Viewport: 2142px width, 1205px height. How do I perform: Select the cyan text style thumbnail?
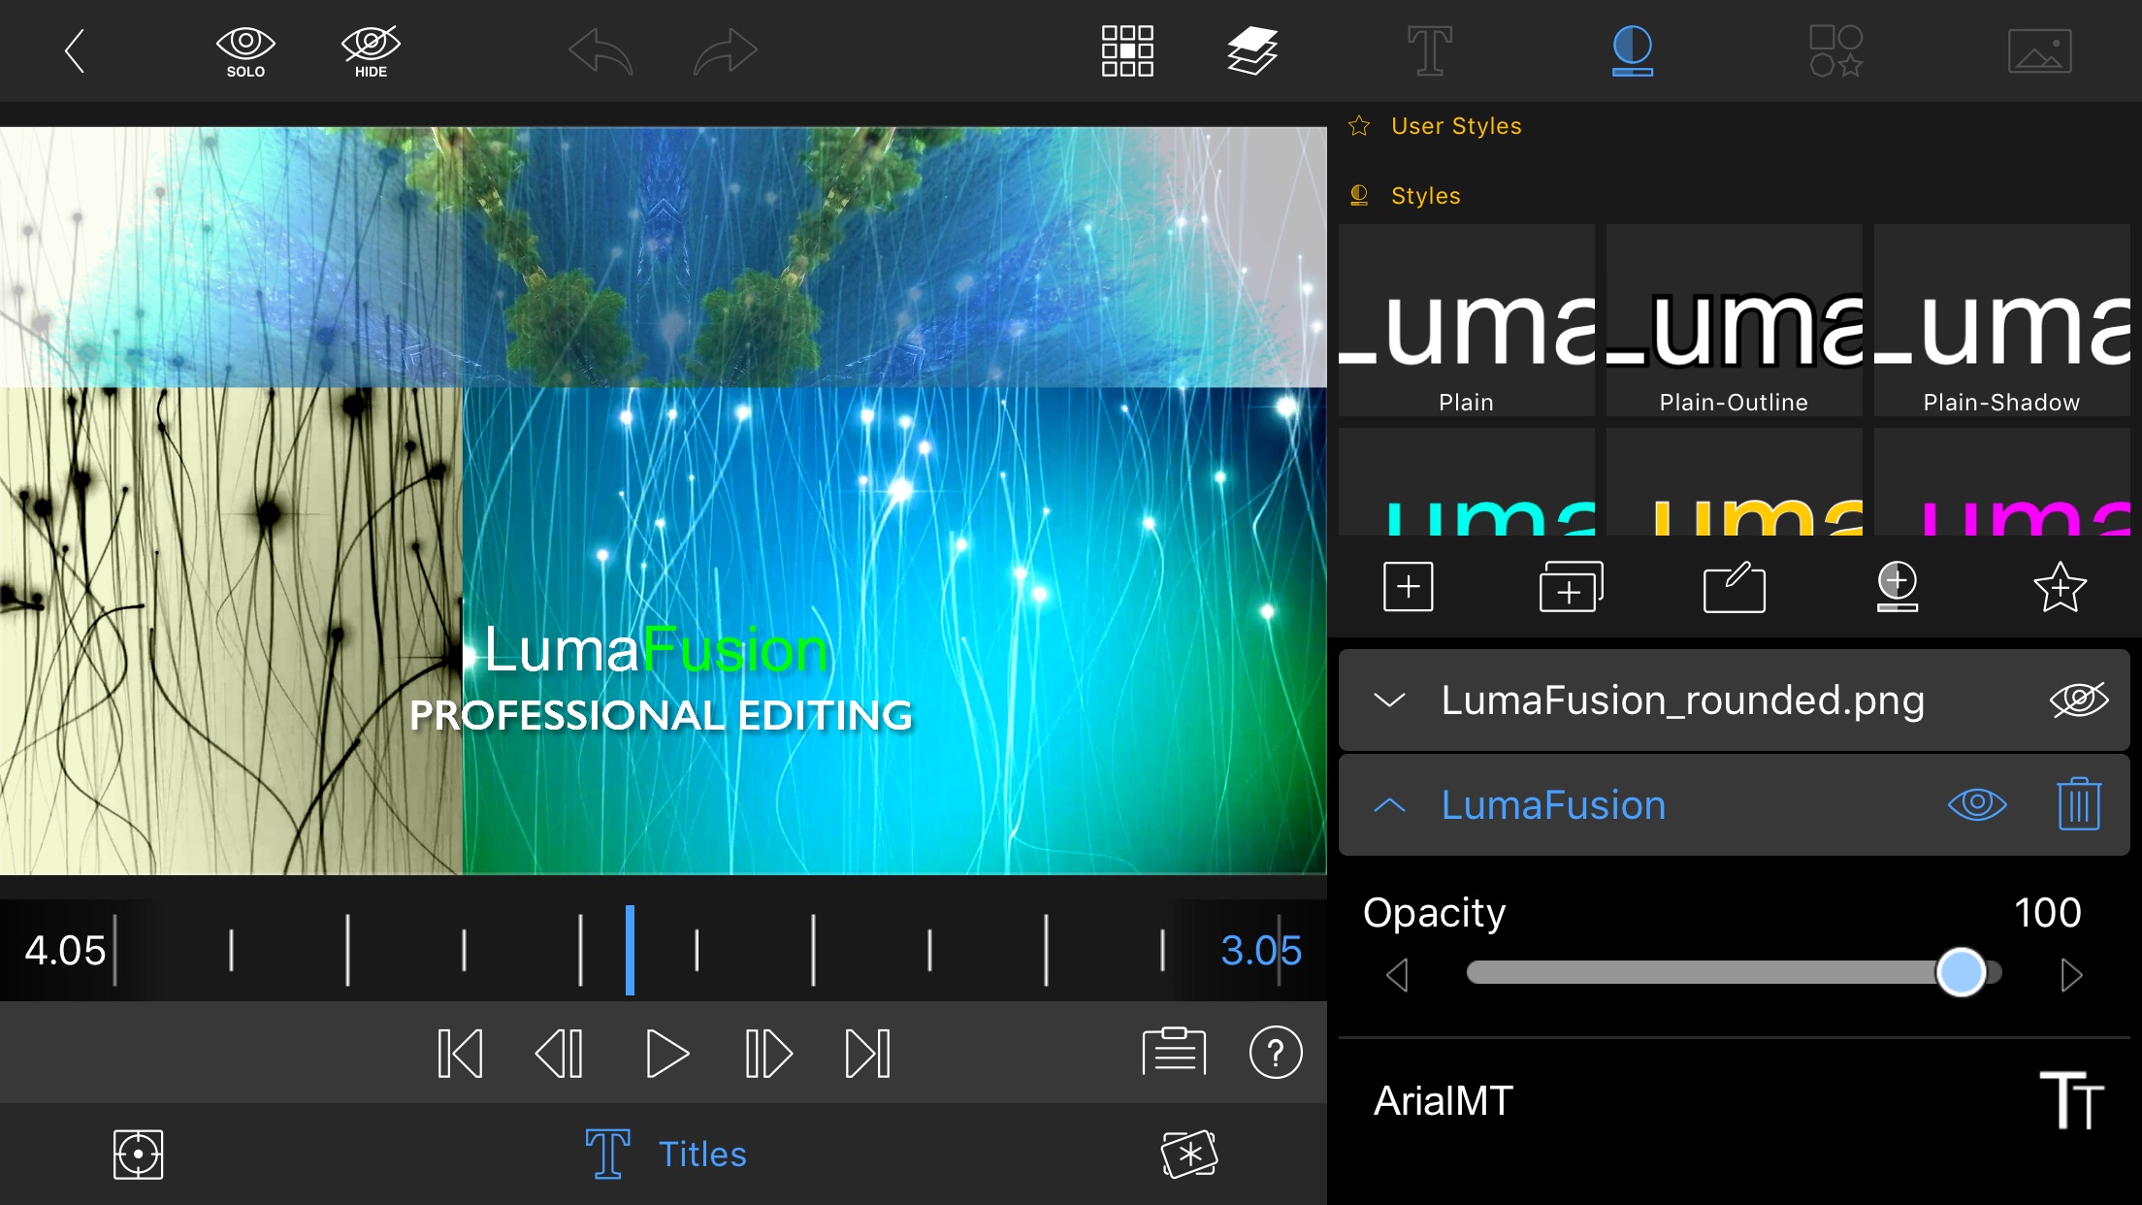pyautogui.click(x=1467, y=482)
